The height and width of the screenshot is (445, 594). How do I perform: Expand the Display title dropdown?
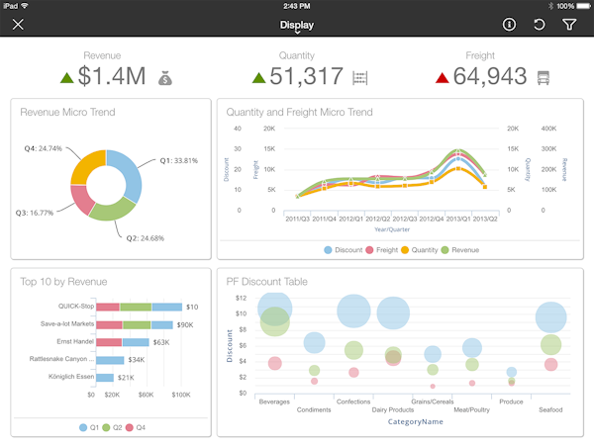click(x=296, y=26)
